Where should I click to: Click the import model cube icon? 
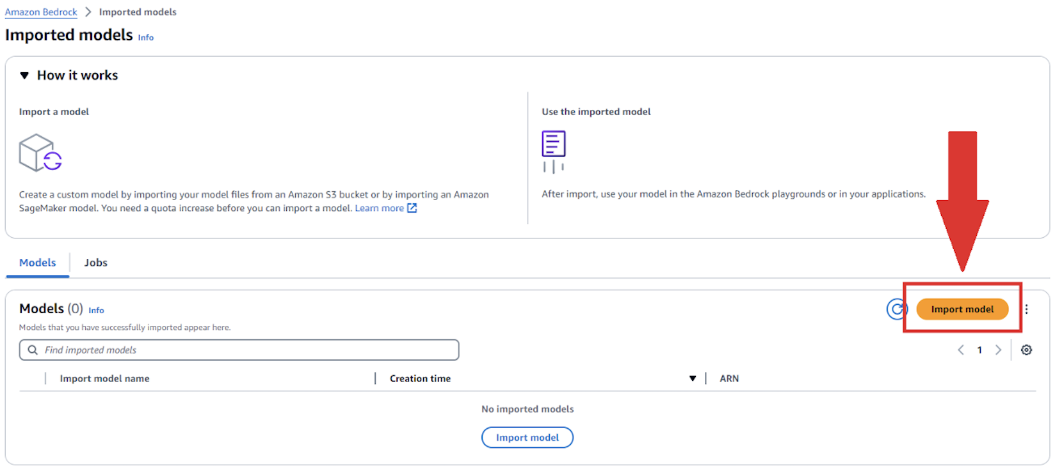[x=40, y=153]
